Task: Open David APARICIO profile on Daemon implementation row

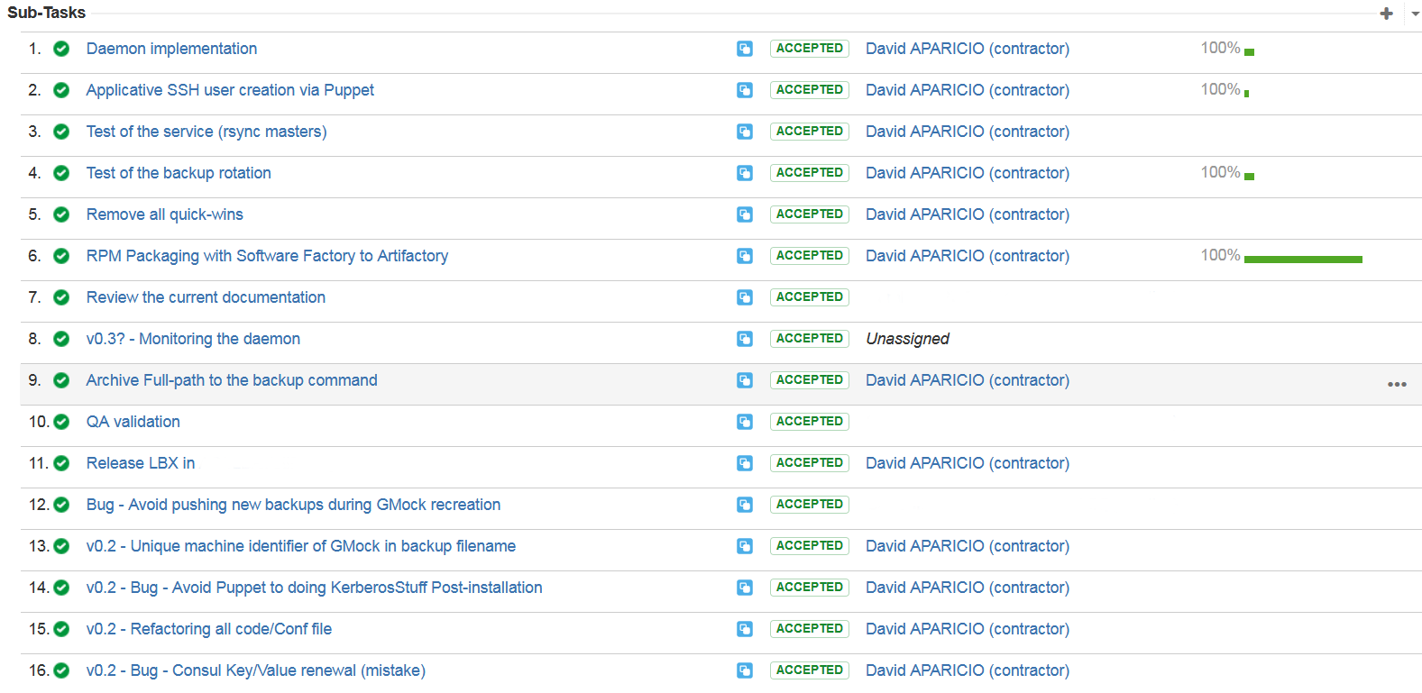Action: pos(967,49)
